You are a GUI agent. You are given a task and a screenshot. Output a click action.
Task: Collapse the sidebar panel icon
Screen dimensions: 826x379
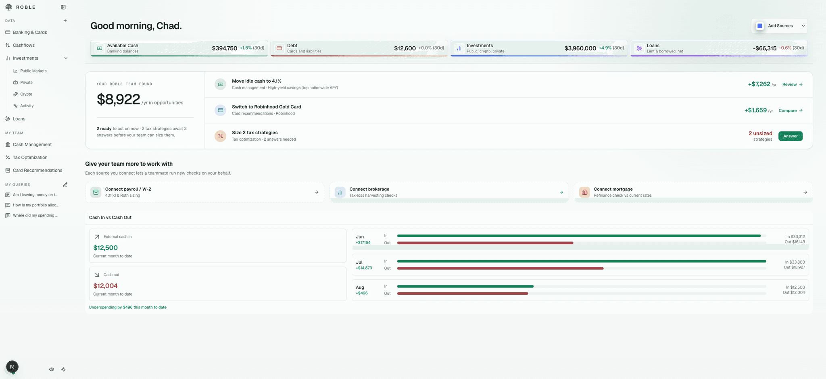tap(63, 7)
